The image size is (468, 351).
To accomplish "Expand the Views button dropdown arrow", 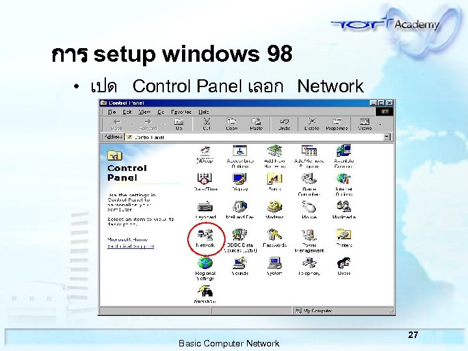I will coord(380,124).
